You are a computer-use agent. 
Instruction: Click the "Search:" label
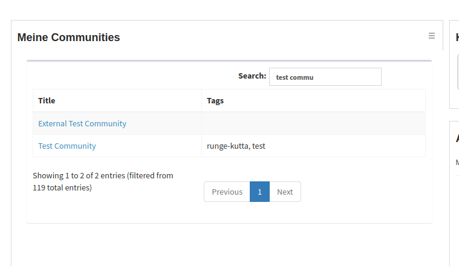click(x=252, y=76)
